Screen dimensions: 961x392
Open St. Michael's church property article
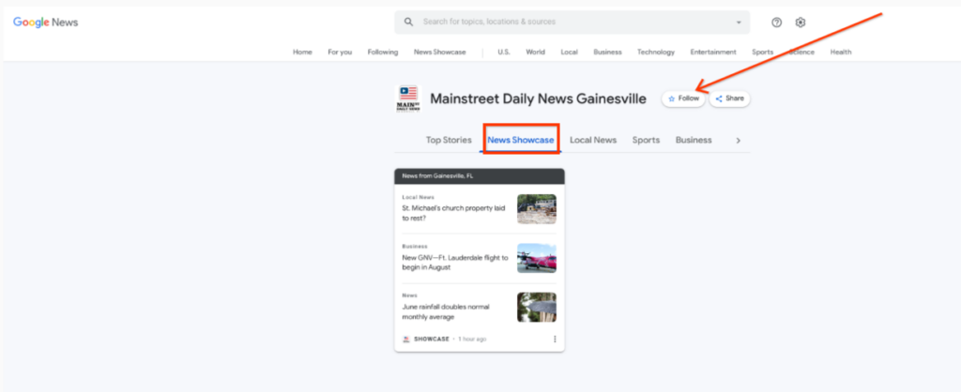(454, 214)
